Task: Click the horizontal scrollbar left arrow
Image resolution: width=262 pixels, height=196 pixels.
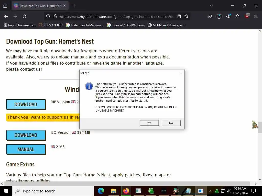Action: click(2, 183)
